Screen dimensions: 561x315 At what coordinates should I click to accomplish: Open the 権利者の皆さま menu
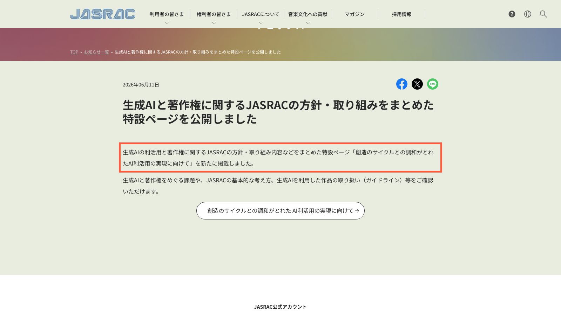(214, 14)
